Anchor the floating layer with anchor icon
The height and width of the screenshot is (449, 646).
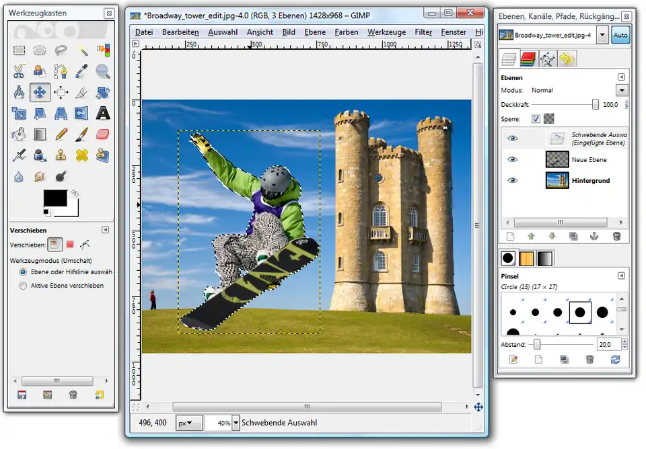pos(594,236)
